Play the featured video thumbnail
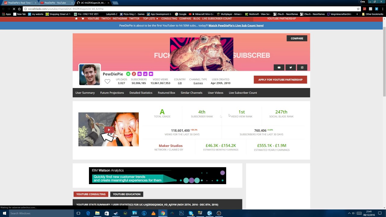This screenshot has width=386, height=217. pyautogui.click(x=109, y=129)
